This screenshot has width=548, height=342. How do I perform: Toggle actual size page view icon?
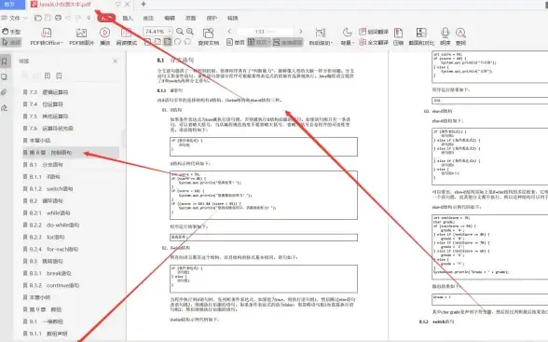[148, 42]
